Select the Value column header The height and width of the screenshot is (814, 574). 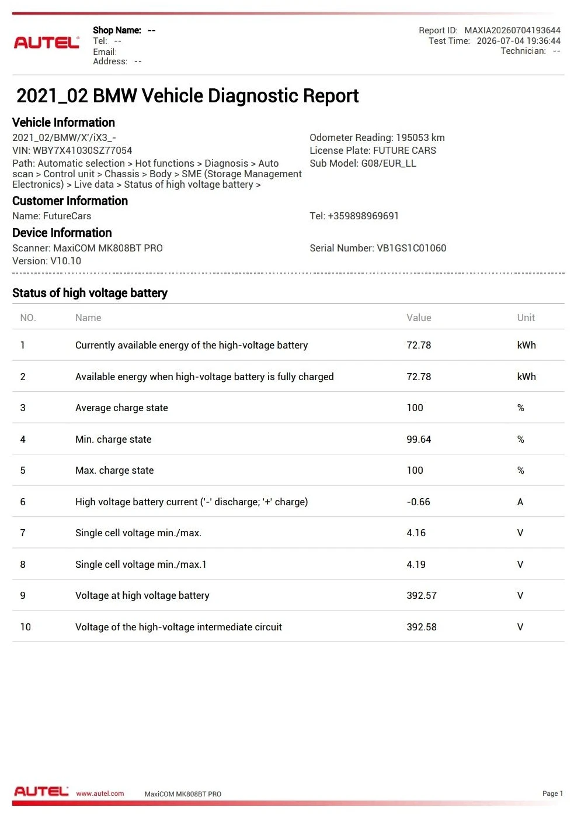(419, 318)
